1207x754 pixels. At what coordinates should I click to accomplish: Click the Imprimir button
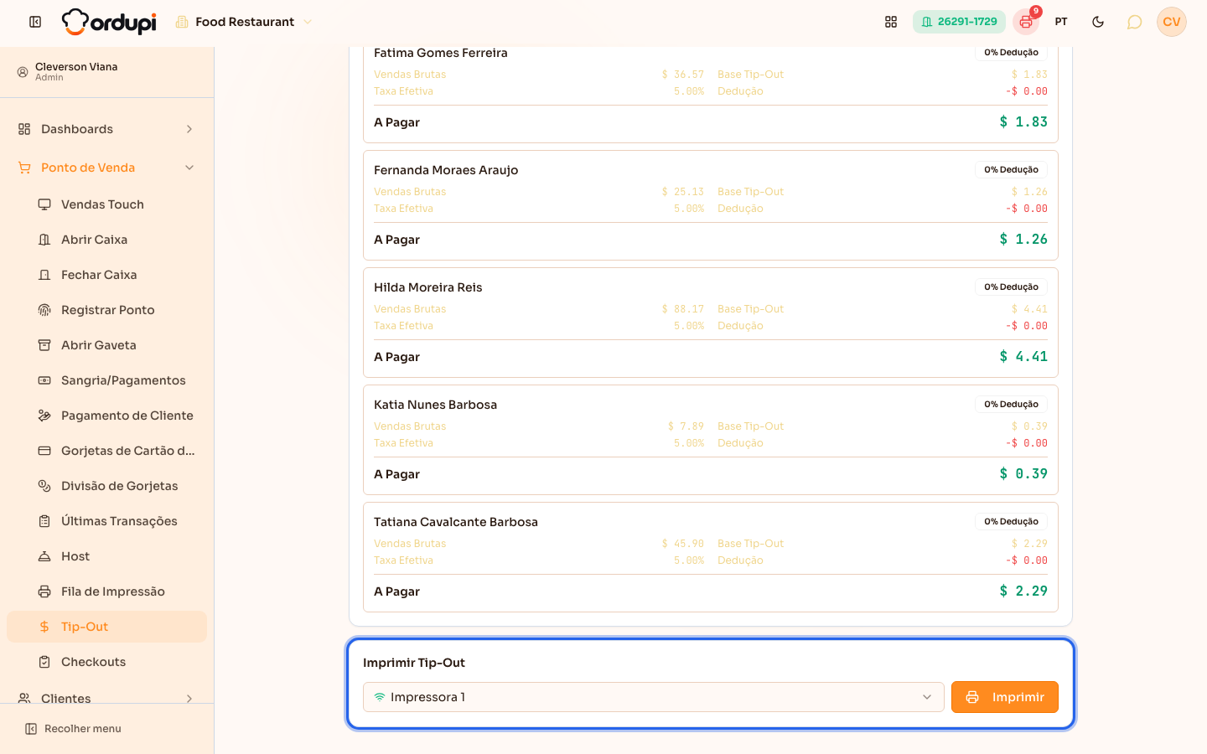tap(1005, 697)
